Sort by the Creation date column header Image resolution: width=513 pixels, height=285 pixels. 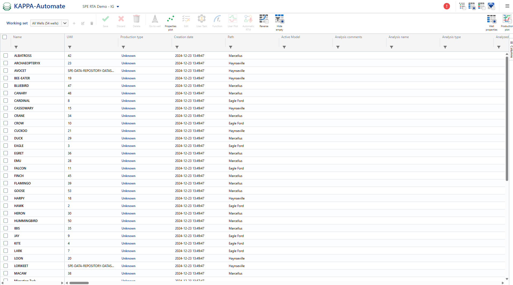tap(183, 37)
